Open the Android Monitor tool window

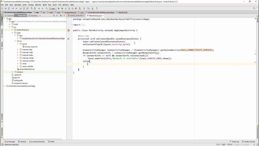(x=37, y=142)
